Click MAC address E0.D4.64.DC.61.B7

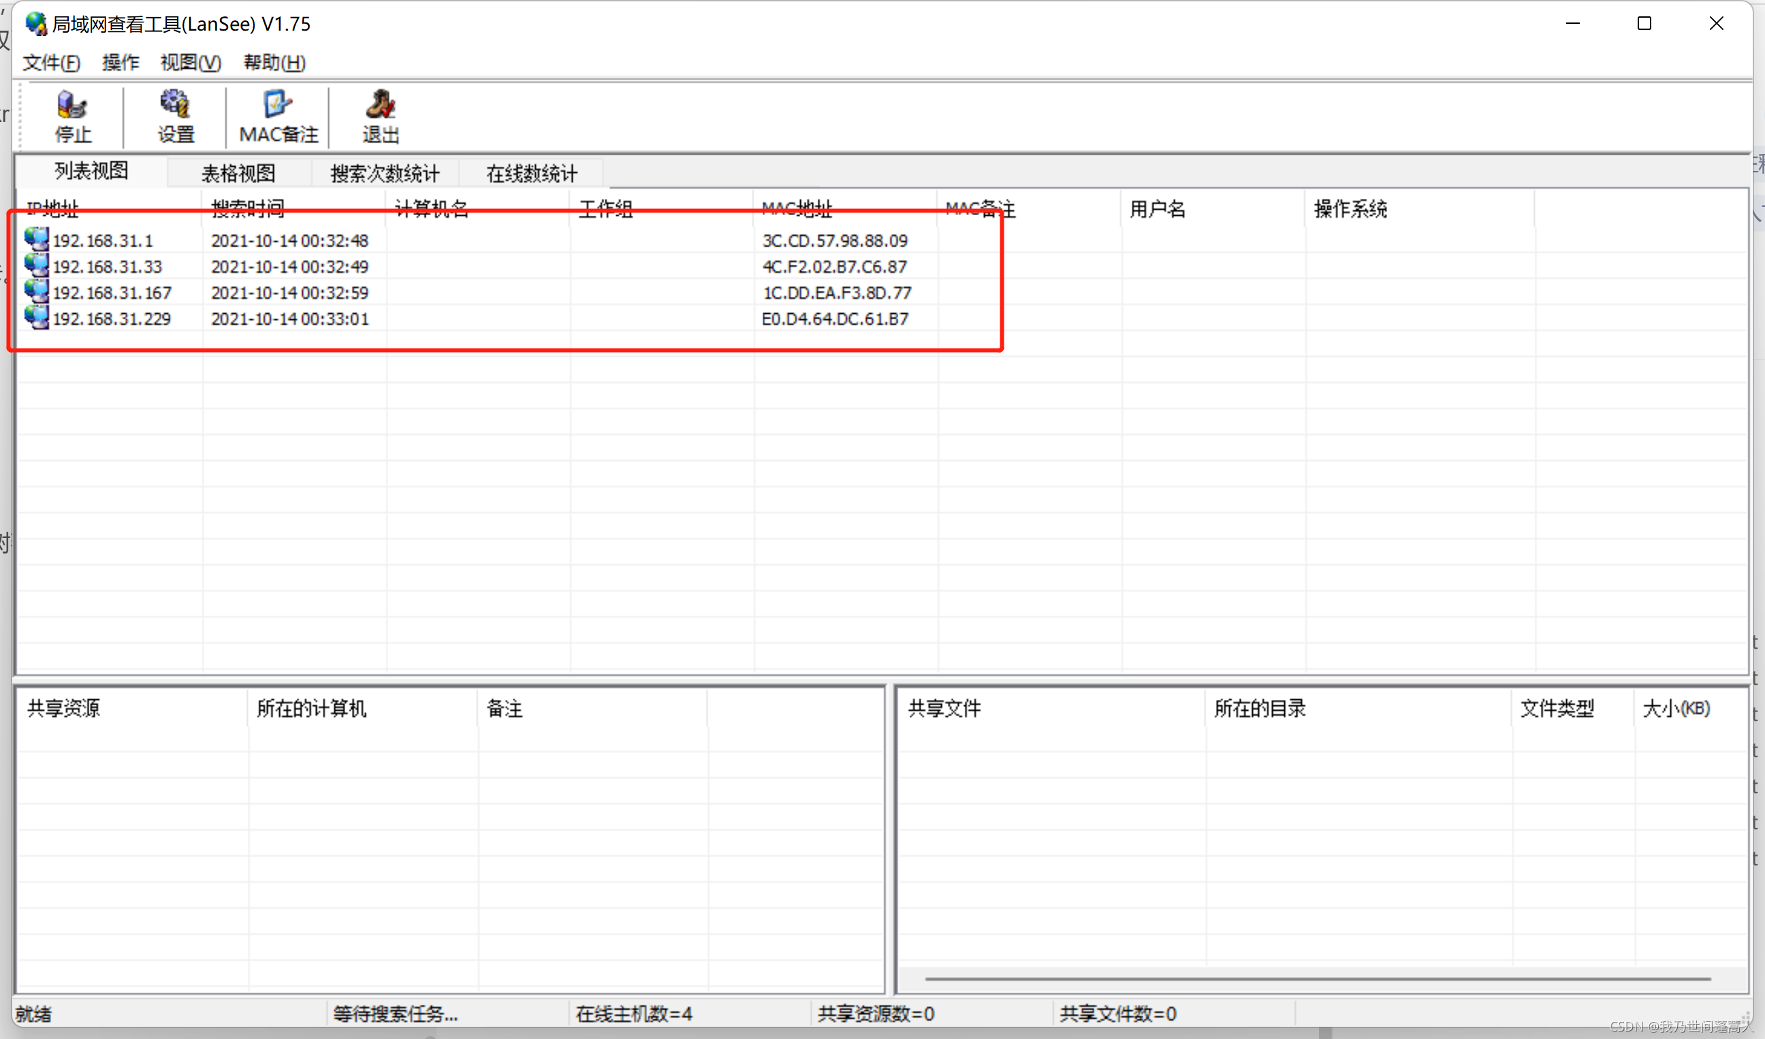(x=835, y=318)
